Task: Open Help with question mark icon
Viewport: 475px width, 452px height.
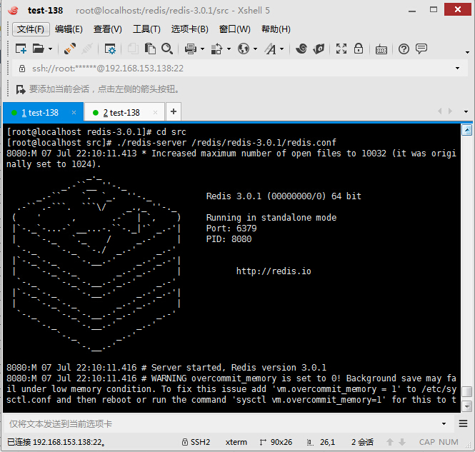Action: 404,49
